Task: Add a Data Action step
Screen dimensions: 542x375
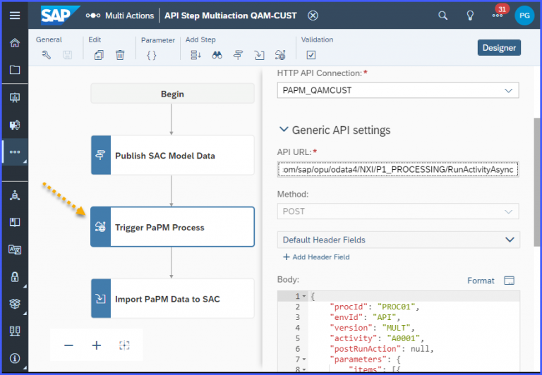Action: 195,55
